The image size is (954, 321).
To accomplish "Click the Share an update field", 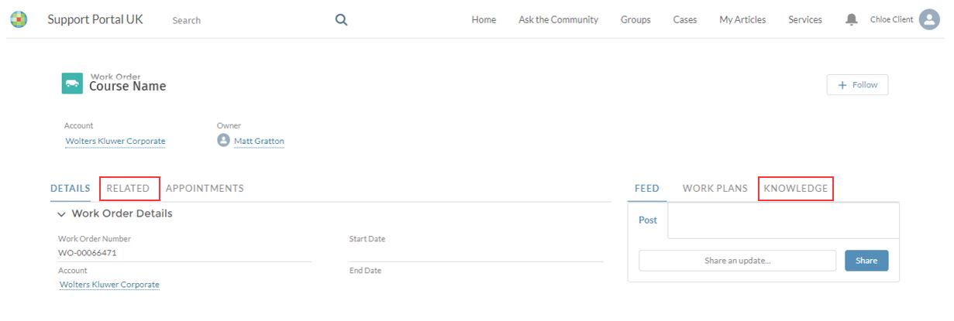I will [738, 261].
